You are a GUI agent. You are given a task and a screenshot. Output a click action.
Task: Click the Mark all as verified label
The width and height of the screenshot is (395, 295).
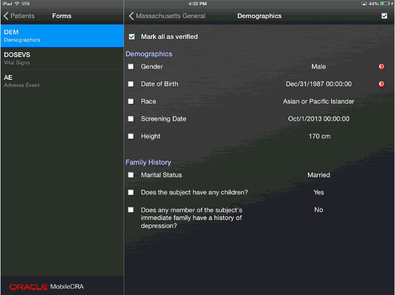pyautogui.click(x=169, y=37)
